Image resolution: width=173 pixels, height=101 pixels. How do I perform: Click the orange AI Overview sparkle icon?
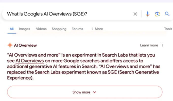(10, 45)
